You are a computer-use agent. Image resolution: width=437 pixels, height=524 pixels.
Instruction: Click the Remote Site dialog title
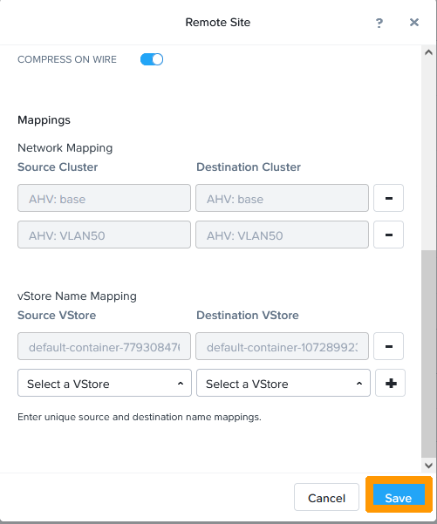[218, 23]
